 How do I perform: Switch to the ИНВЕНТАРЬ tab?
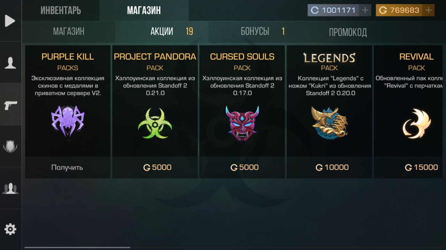pos(61,10)
